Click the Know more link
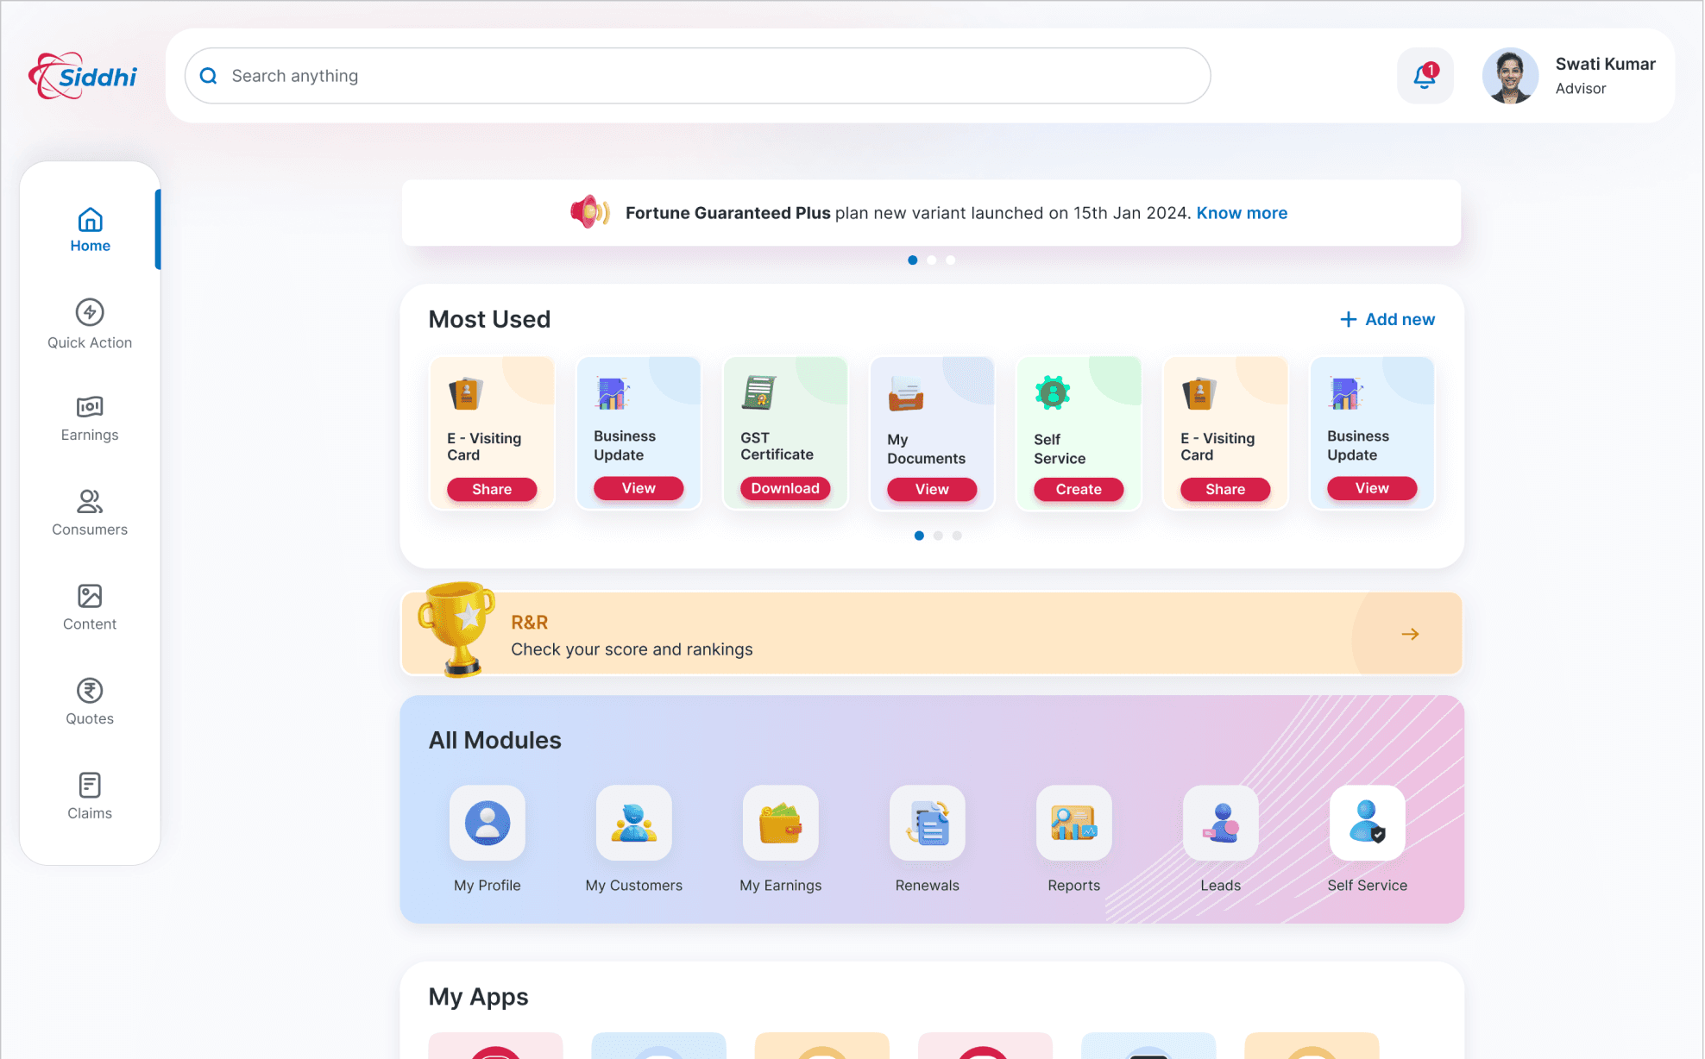The height and width of the screenshot is (1059, 1705). pyautogui.click(x=1241, y=213)
